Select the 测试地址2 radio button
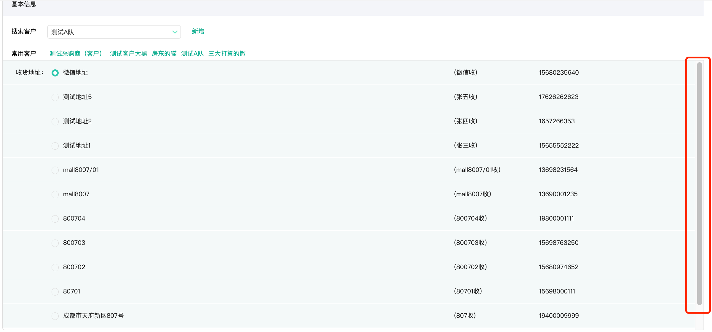 click(x=55, y=122)
